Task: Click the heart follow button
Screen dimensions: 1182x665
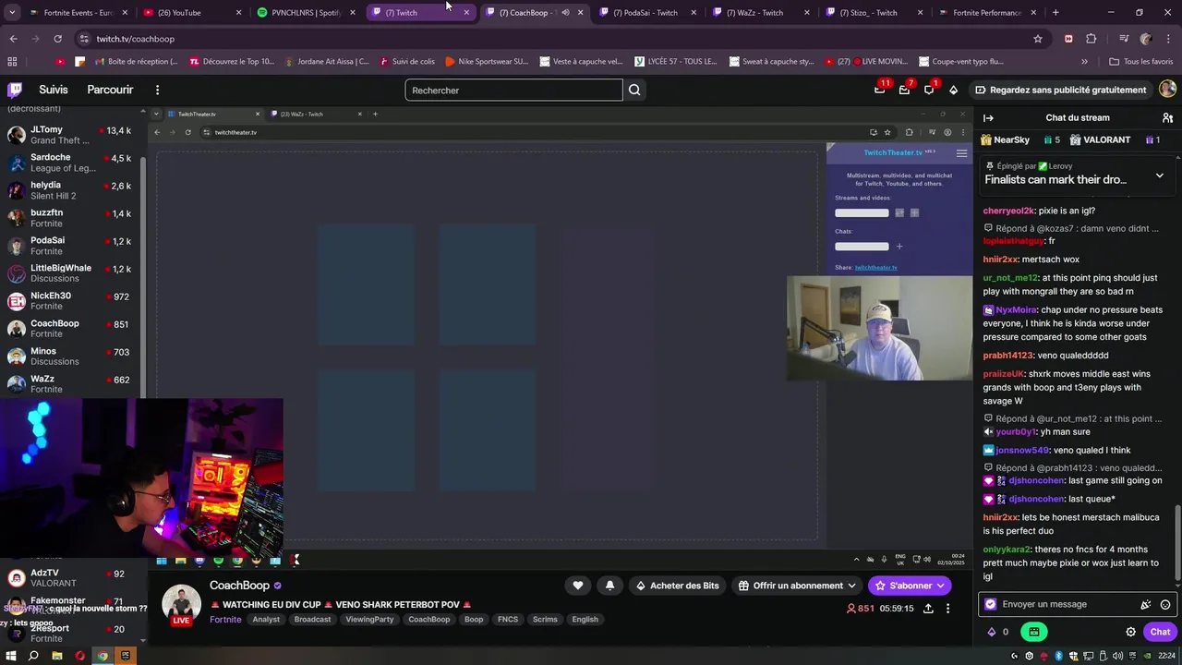Action: (578, 586)
